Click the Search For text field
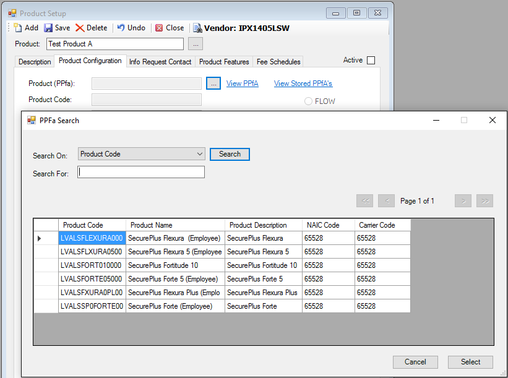Viewport: 508px width, 378px height. click(141, 173)
